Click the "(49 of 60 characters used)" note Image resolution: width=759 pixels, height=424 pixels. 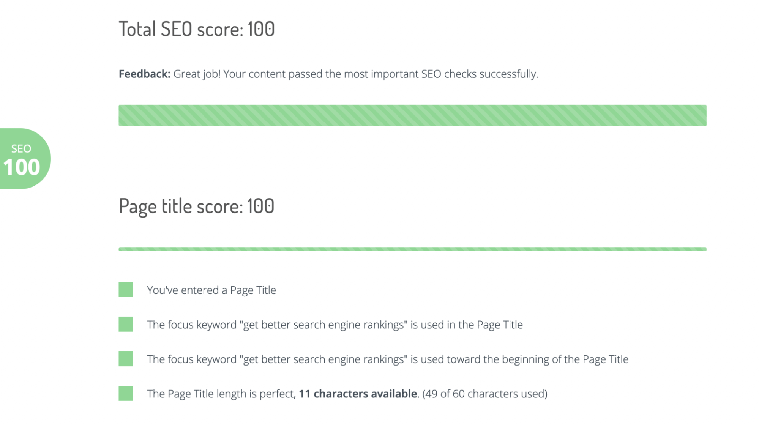pos(485,394)
